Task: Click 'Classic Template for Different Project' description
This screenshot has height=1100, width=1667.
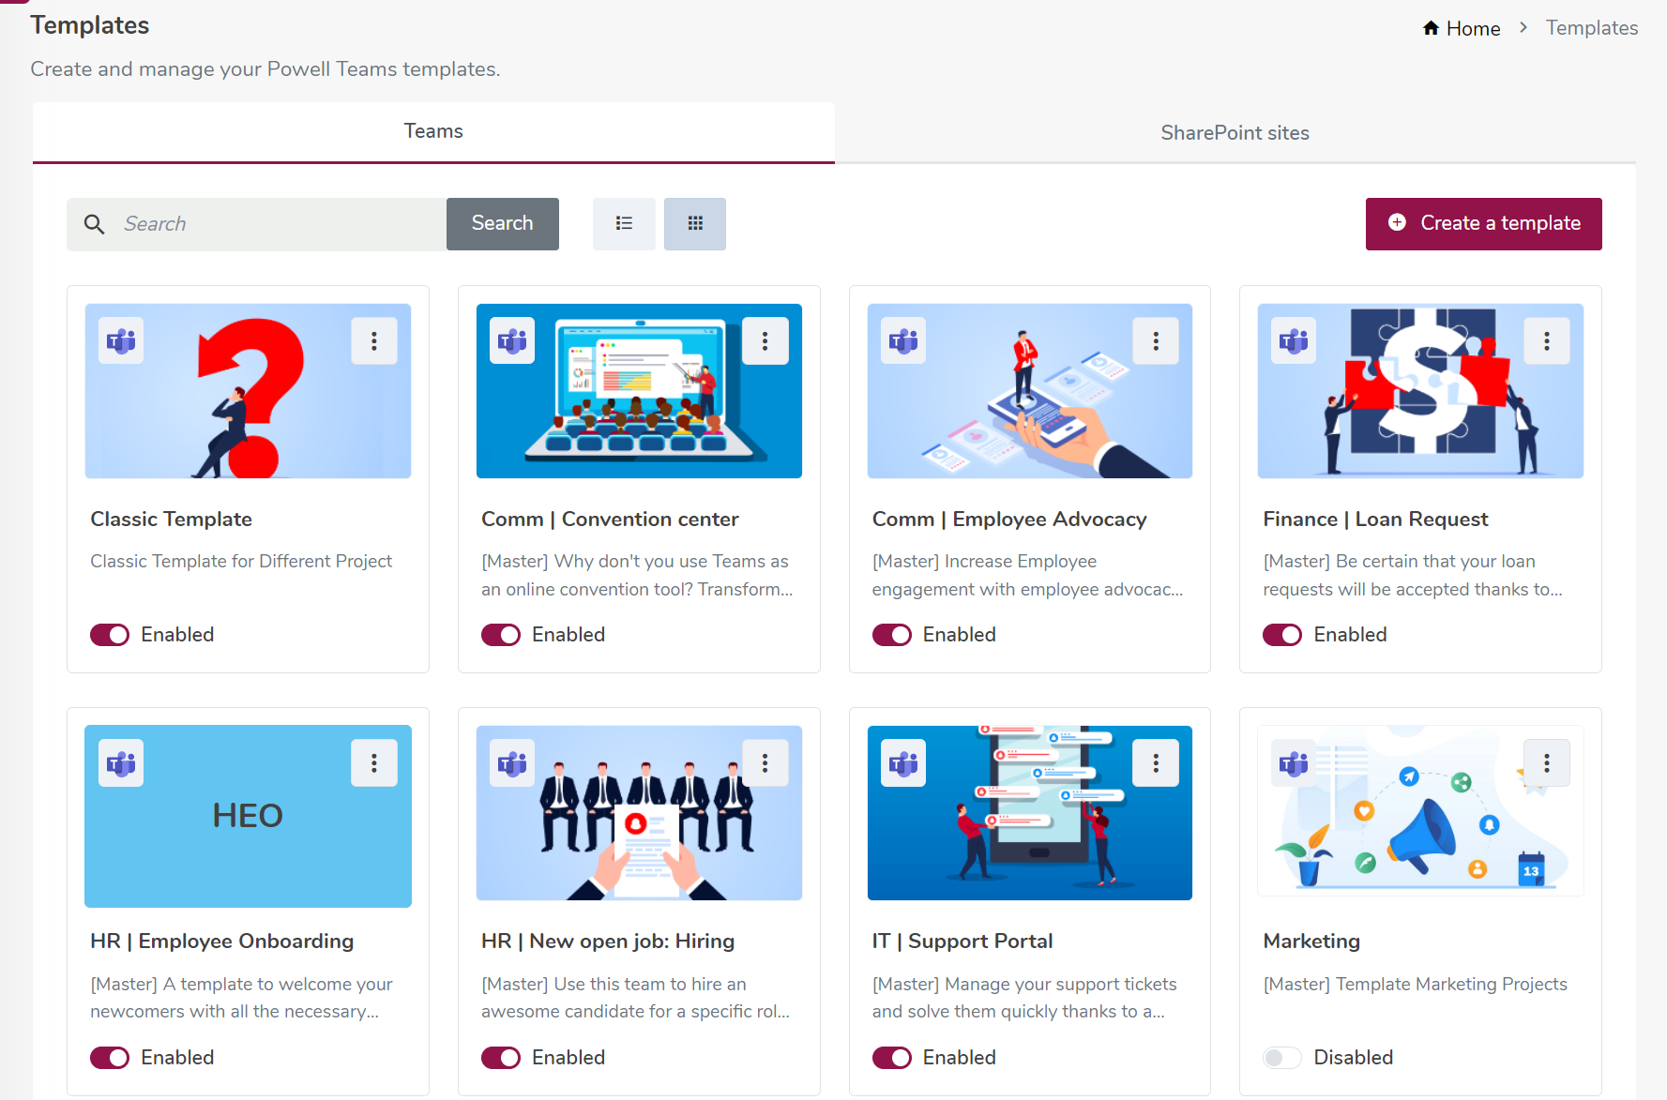Action: coord(241,562)
